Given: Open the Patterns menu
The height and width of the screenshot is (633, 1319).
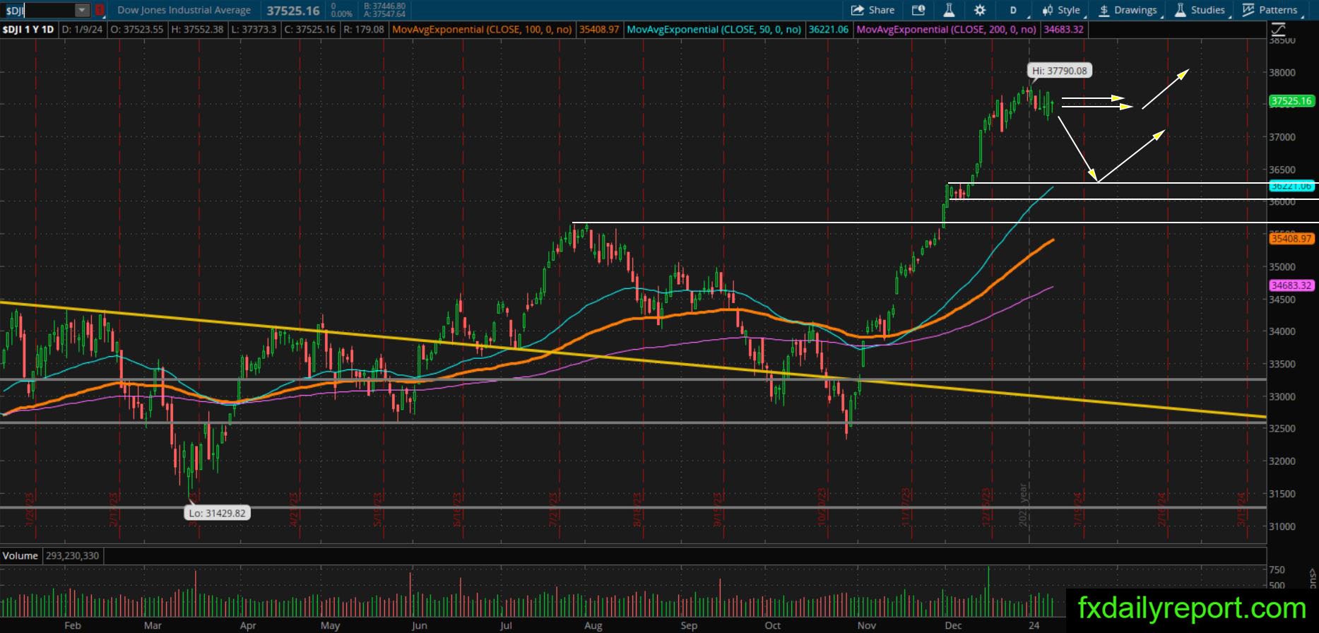Looking at the screenshot, I should (x=1271, y=10).
